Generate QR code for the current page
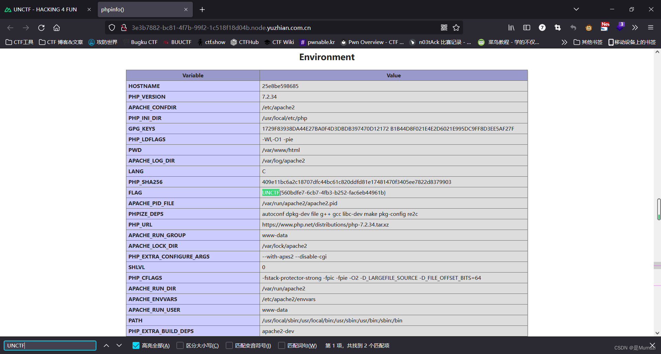Image resolution: width=661 pixels, height=354 pixels. tap(444, 27)
